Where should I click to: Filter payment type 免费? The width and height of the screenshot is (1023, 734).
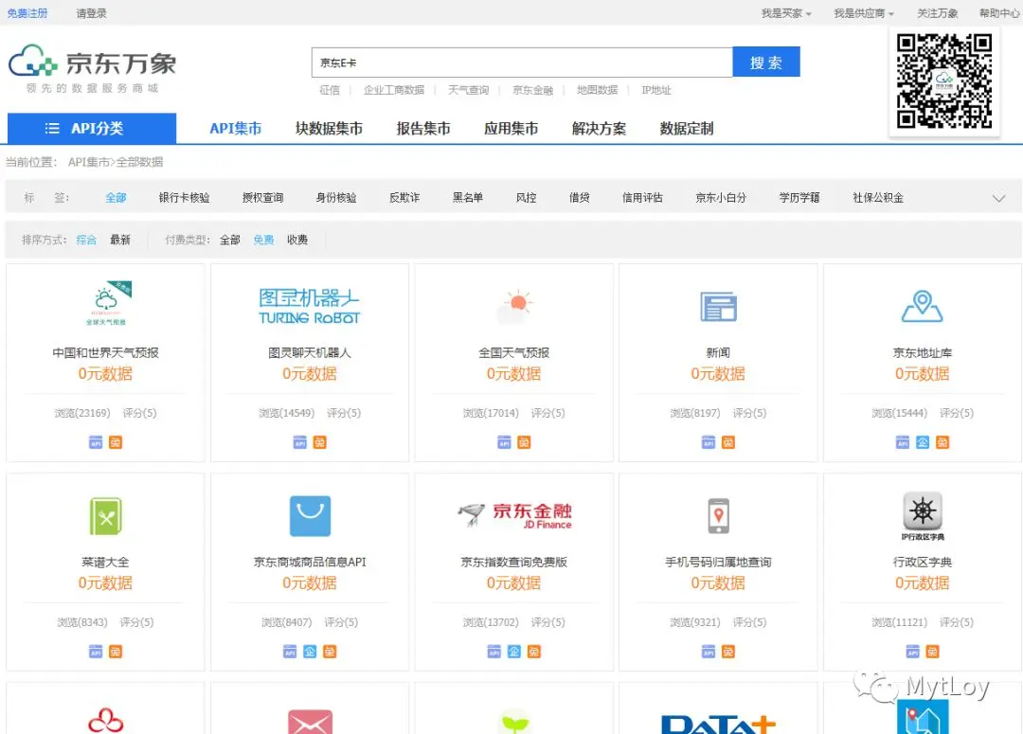click(263, 241)
